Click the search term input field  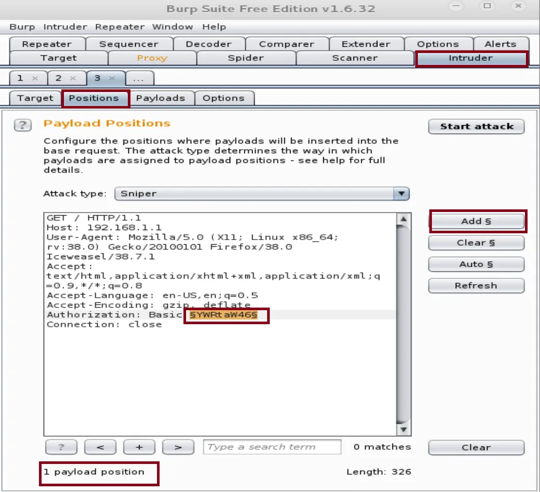pos(272,447)
